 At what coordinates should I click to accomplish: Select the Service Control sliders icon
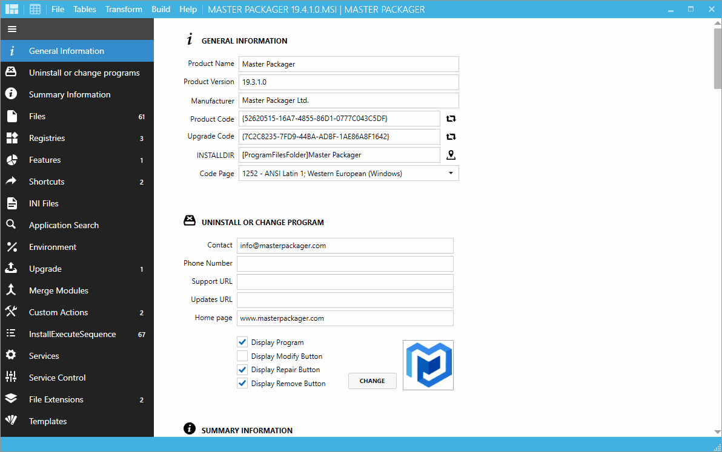[11, 377]
